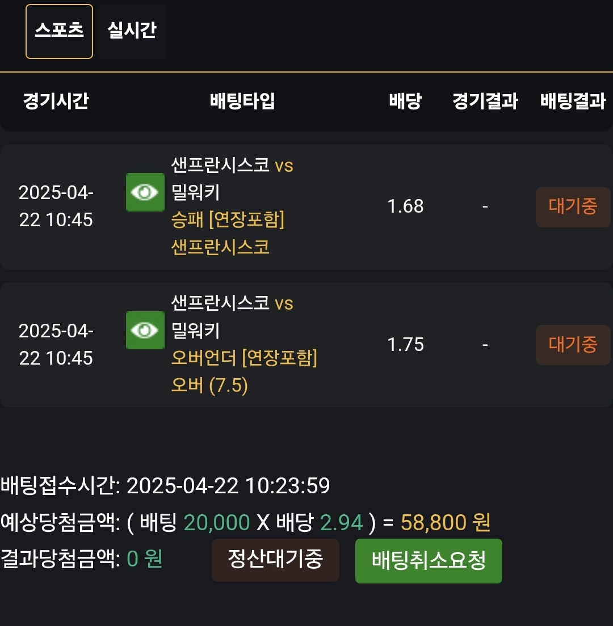Select the 오버 (7.5) pick text
Screen dimensions: 613x626
coord(210,386)
